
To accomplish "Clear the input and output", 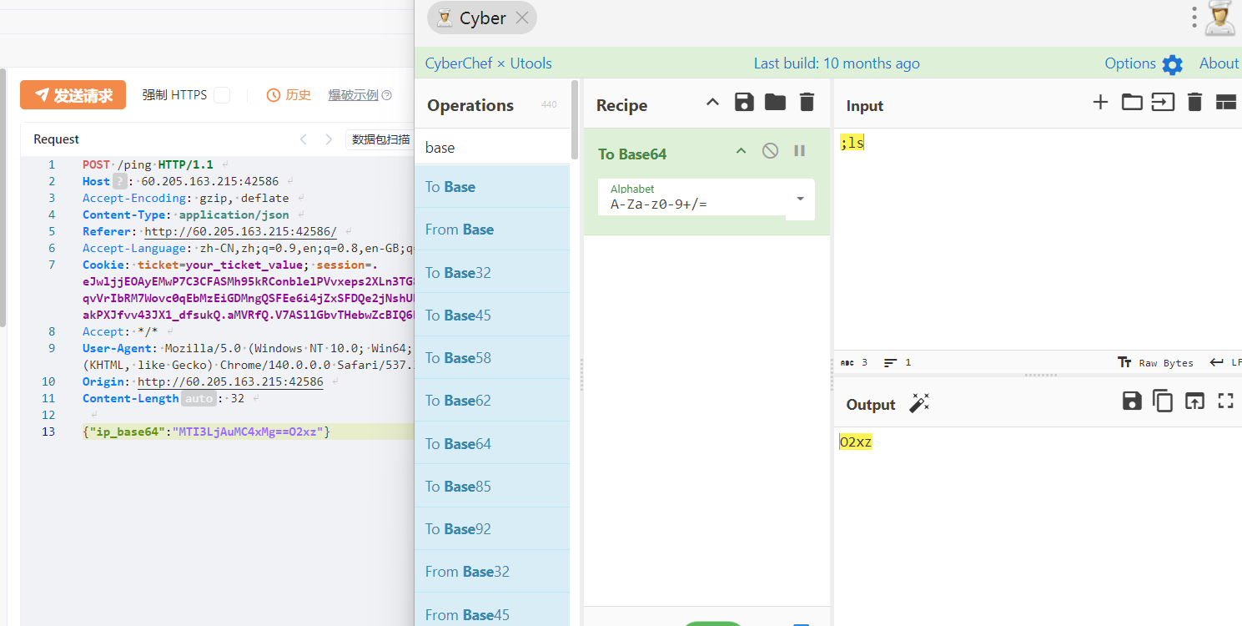I will coord(1194,103).
